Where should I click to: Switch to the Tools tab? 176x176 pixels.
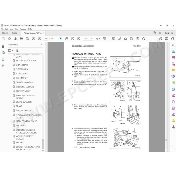point(14,33)
